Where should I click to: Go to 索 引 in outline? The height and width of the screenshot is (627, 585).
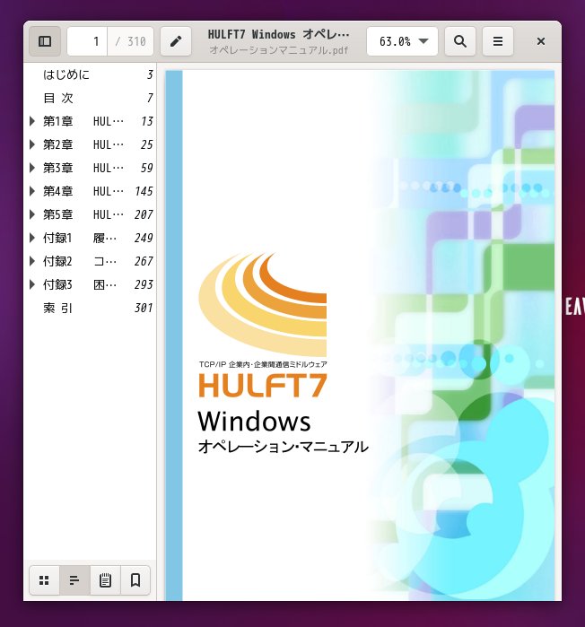(x=58, y=308)
